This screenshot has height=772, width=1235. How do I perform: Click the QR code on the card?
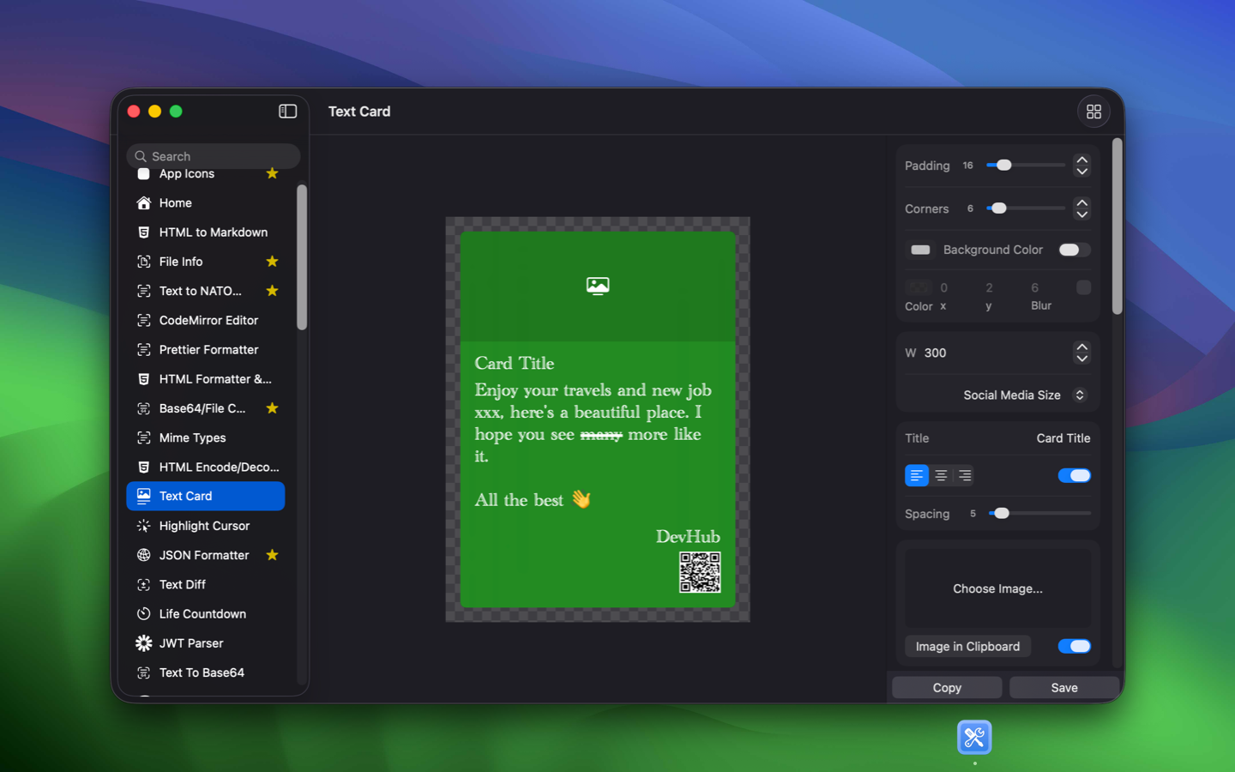pos(700,572)
